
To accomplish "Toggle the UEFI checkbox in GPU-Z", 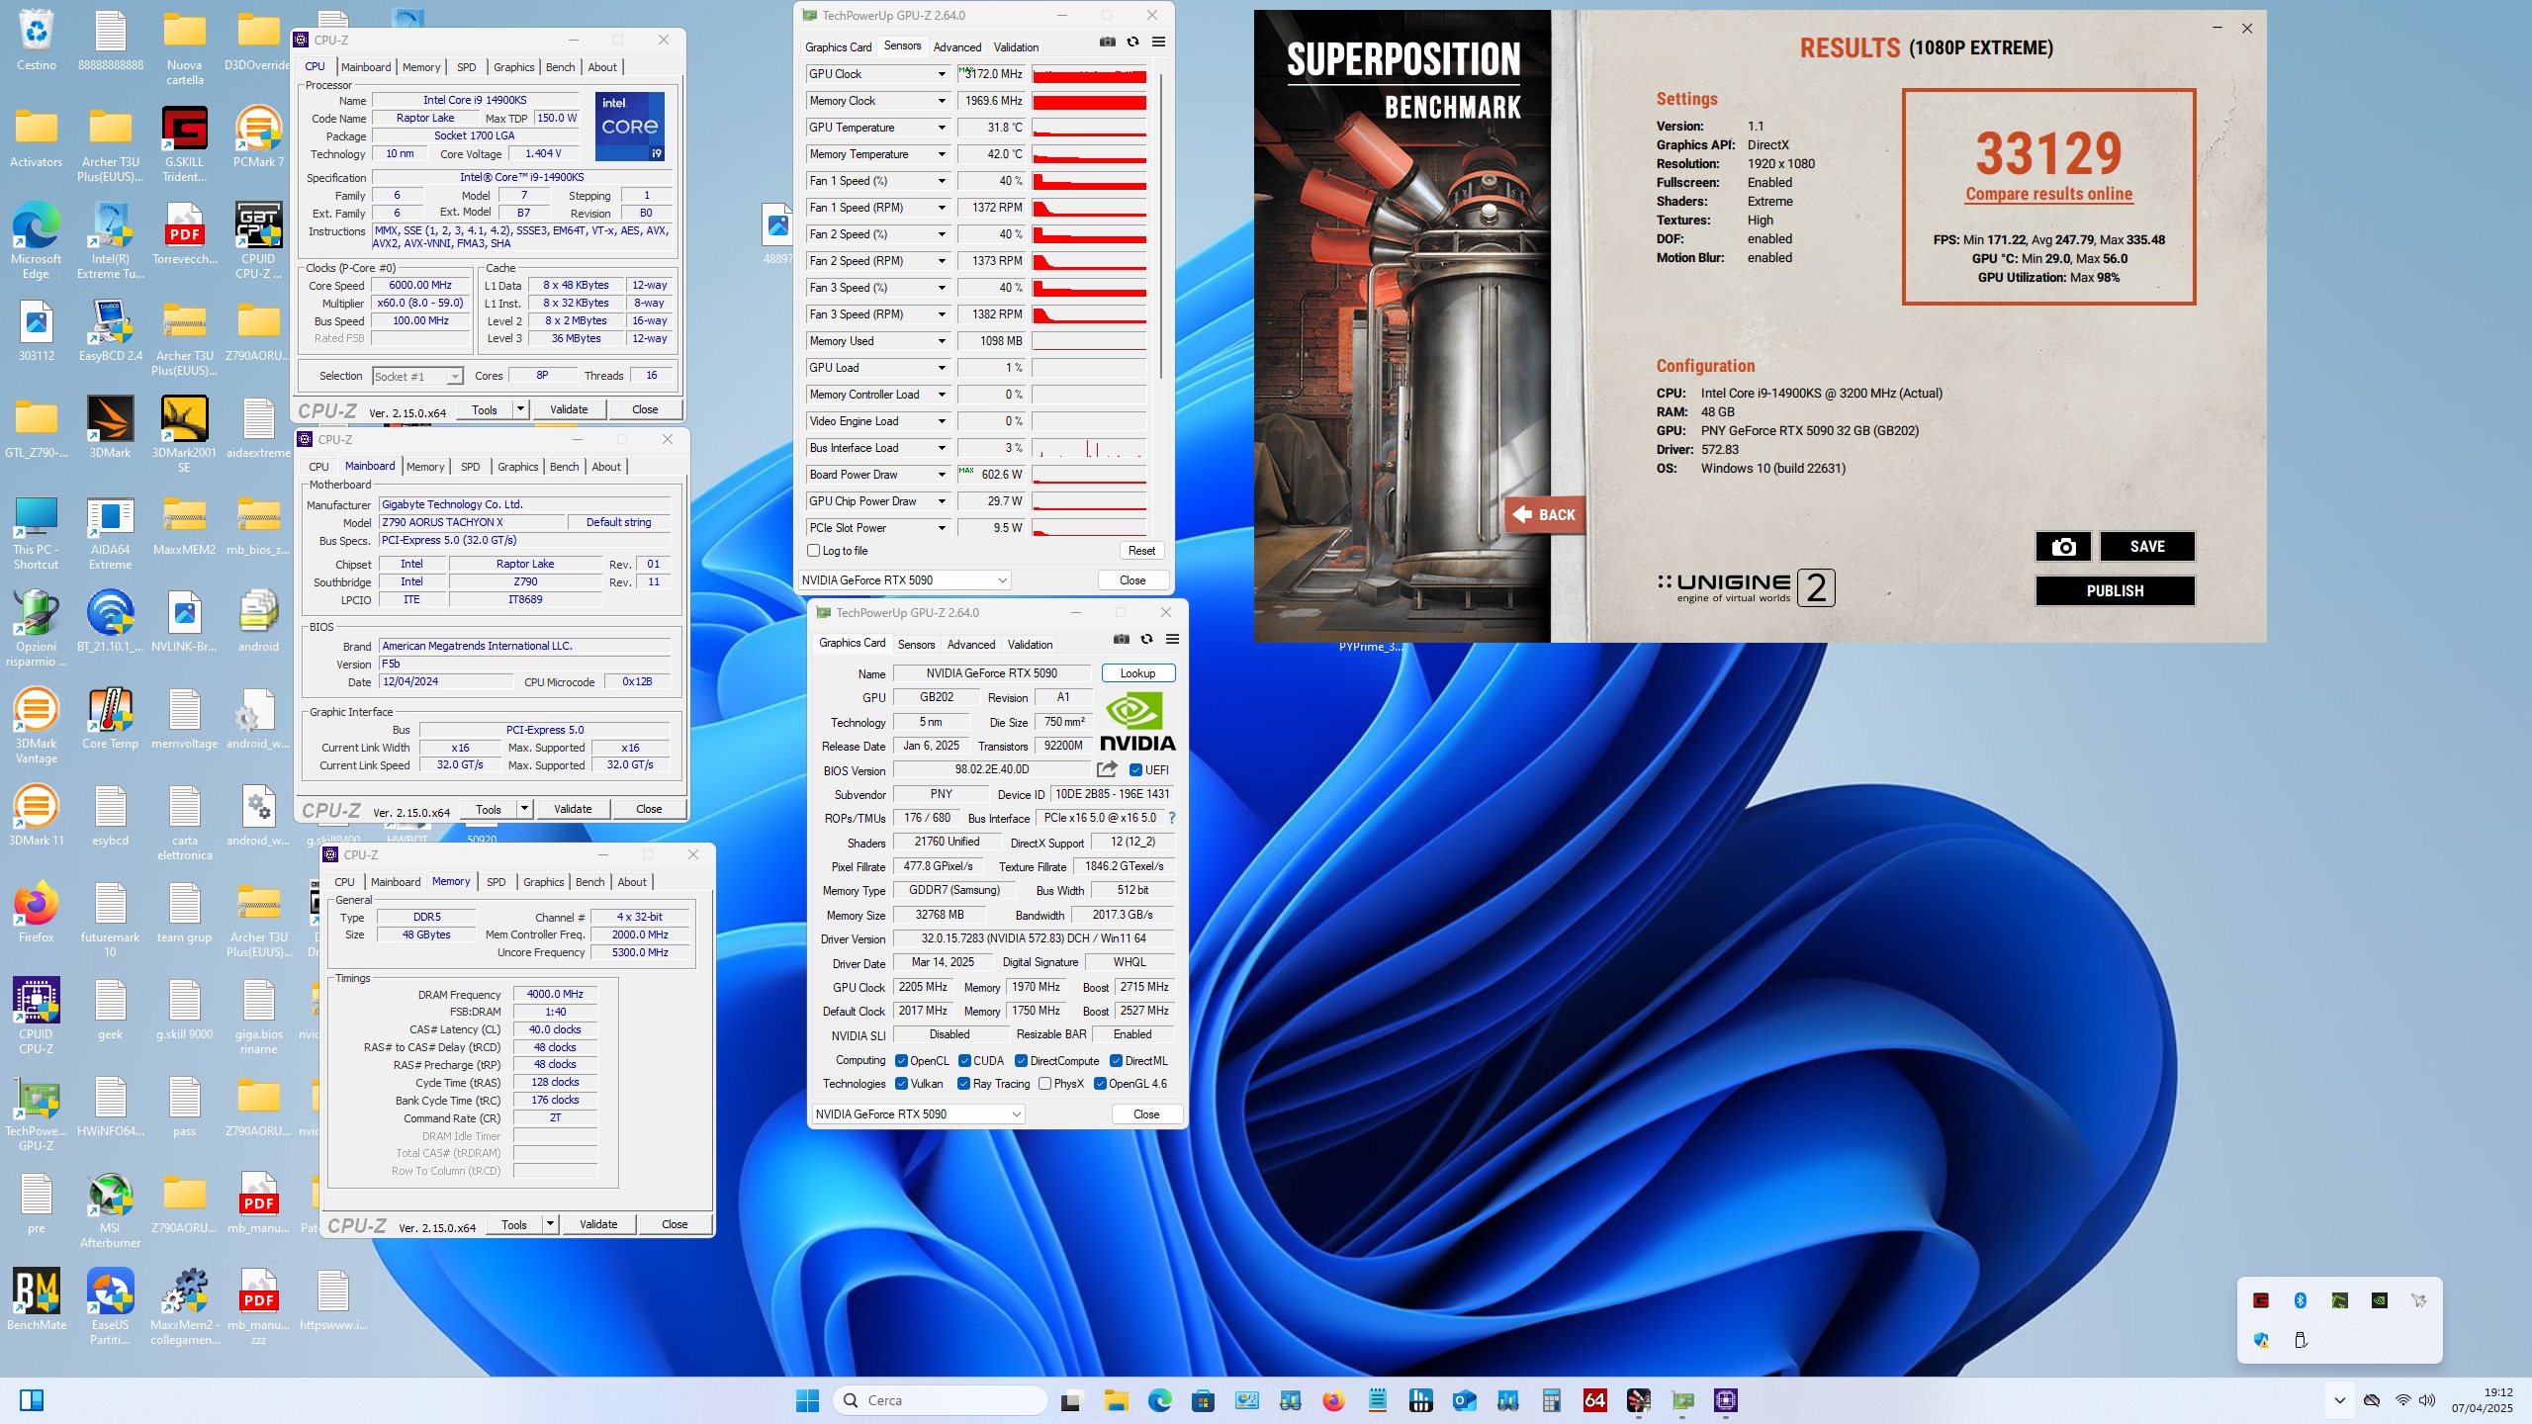I will pyautogui.click(x=1135, y=770).
